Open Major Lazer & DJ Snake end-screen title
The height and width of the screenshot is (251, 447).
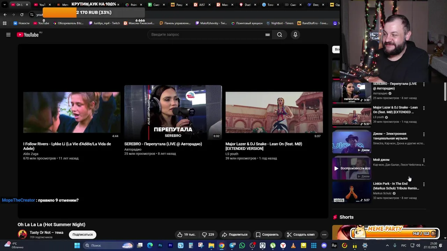click(x=264, y=146)
